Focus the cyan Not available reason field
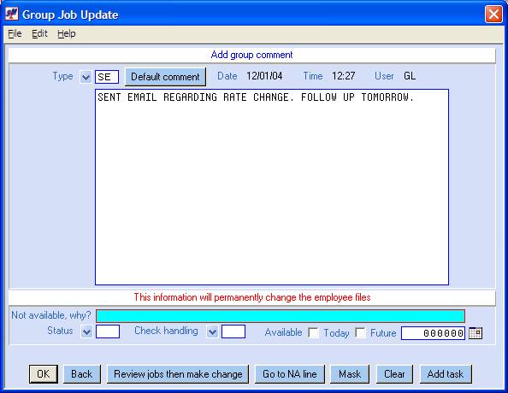508x393 pixels. pyautogui.click(x=281, y=316)
